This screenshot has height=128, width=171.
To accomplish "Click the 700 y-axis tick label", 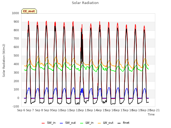I will [16, 38].
